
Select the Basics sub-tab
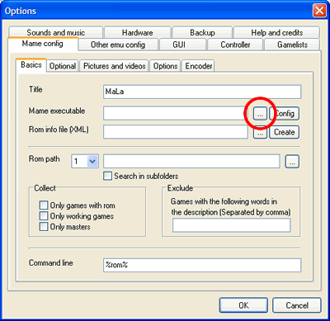tap(31, 65)
